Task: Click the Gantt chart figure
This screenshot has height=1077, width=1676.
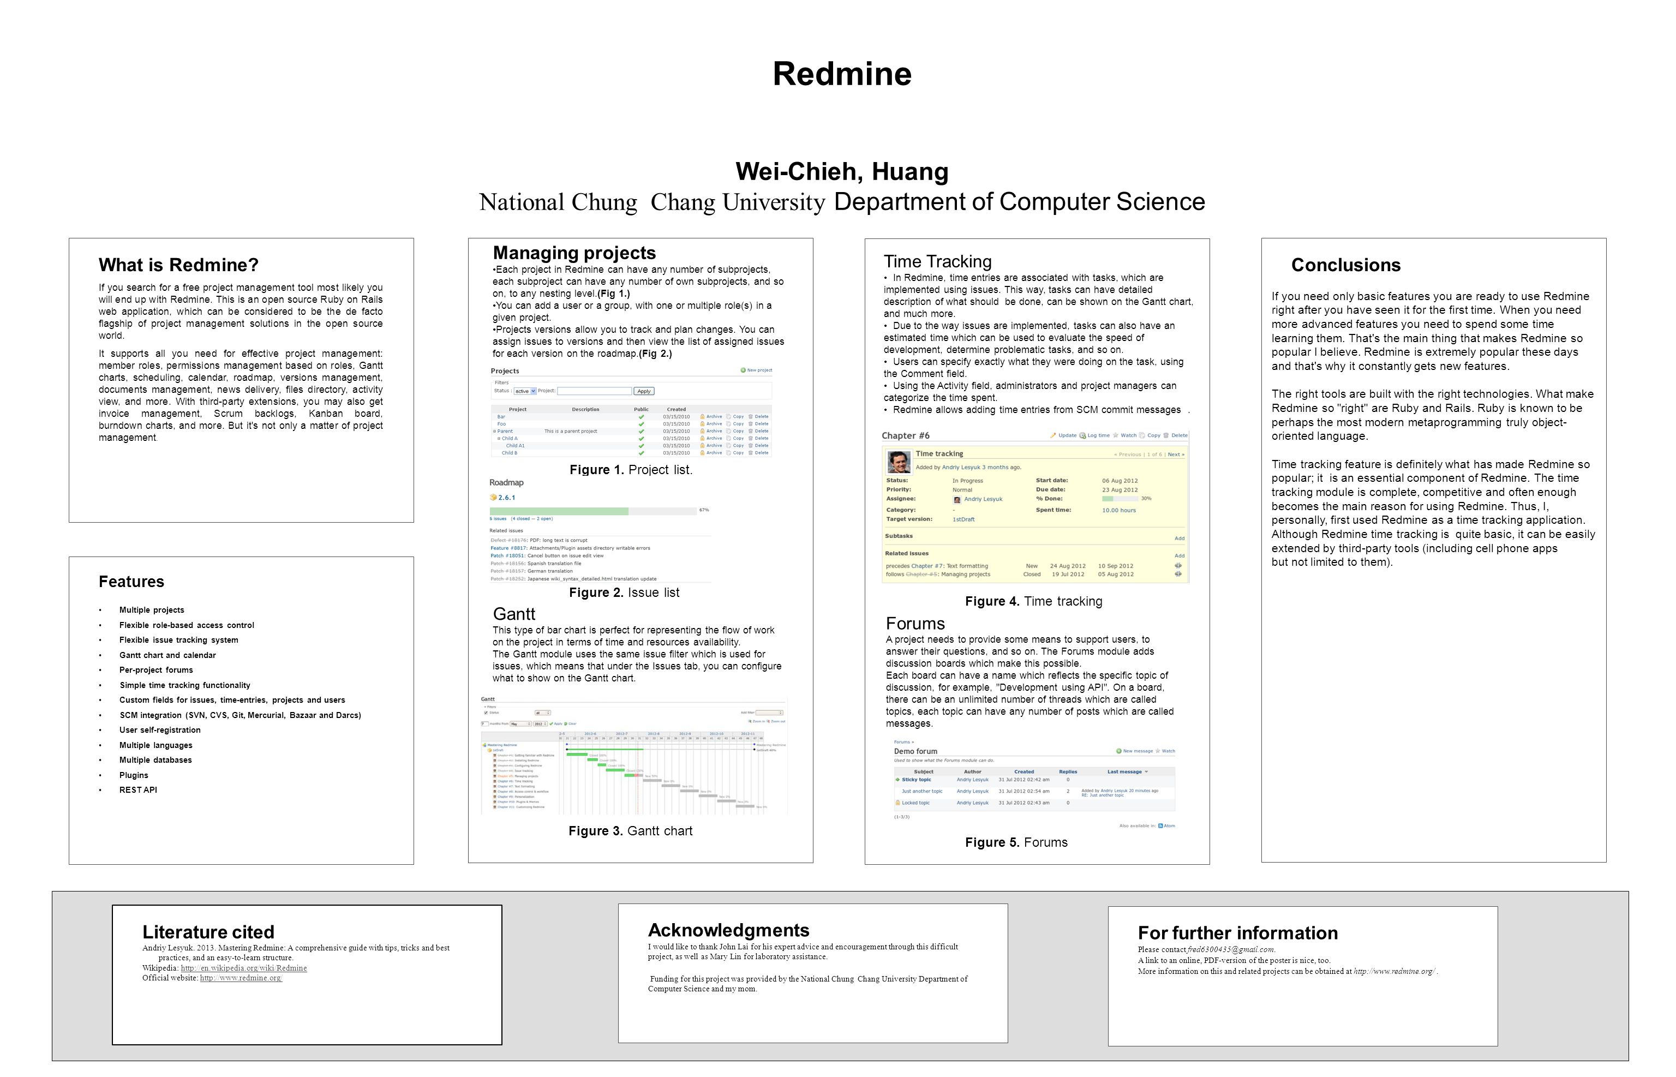Action: (x=634, y=755)
